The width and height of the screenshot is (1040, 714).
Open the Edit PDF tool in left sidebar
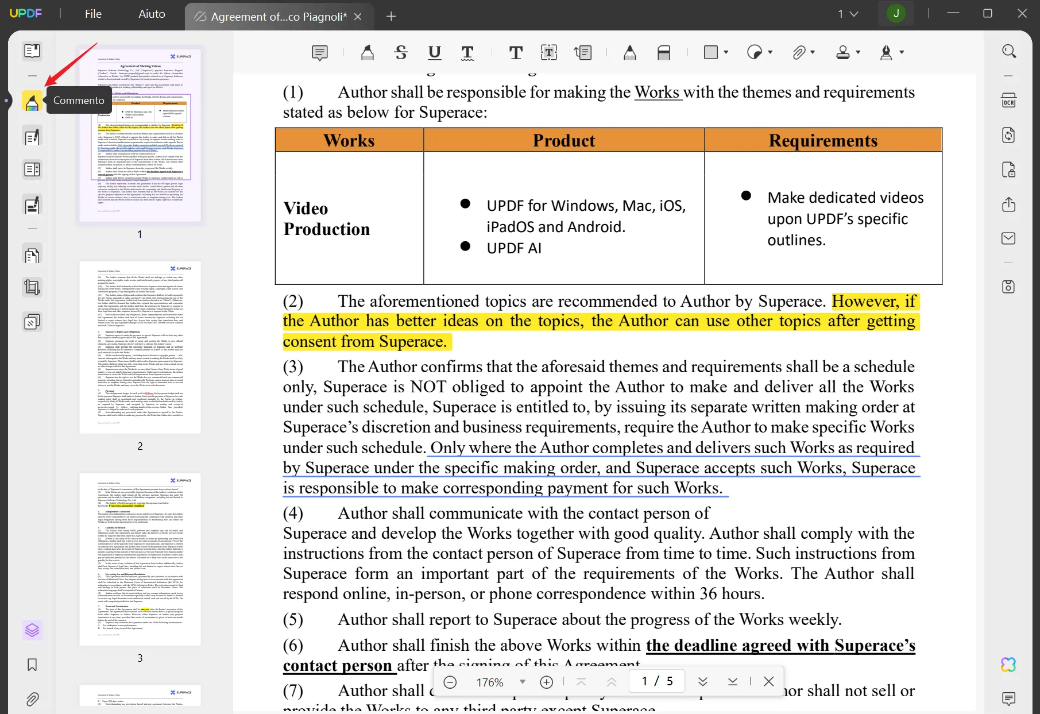point(32,137)
